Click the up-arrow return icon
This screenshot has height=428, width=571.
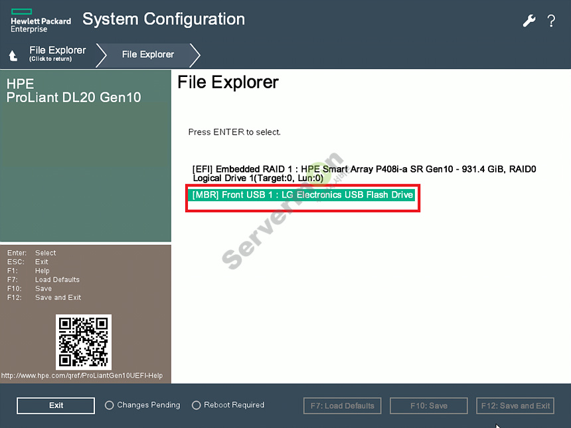(x=13, y=55)
